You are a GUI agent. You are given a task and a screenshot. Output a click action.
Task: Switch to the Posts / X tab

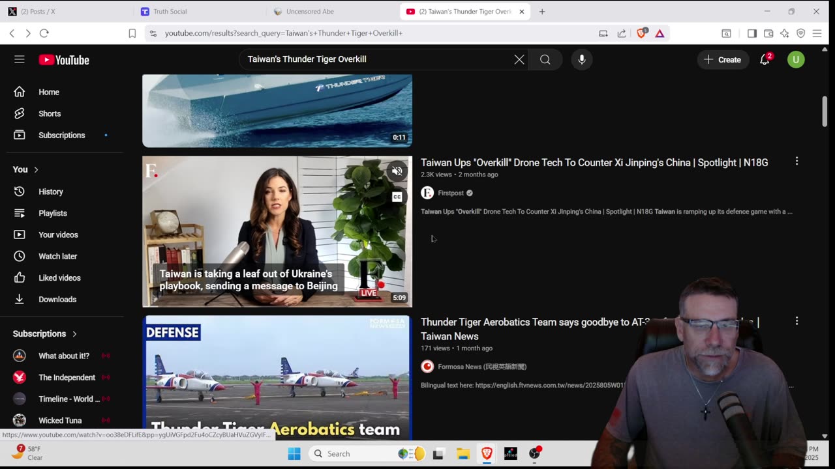click(68, 11)
